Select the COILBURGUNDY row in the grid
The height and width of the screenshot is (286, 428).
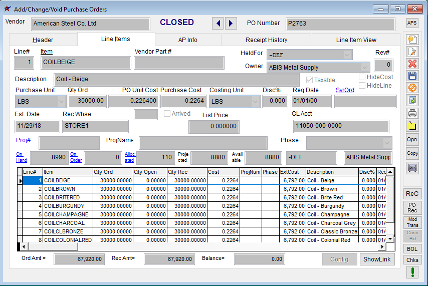(x=62, y=206)
